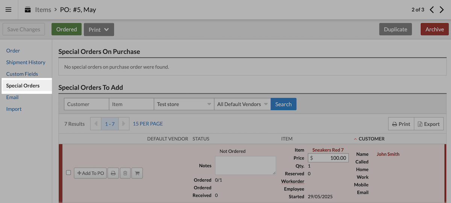This screenshot has width=451, height=203.
Task: Open the Shipment History section
Action: [26, 62]
